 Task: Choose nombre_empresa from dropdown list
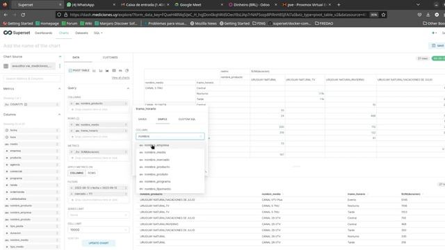[170, 145]
